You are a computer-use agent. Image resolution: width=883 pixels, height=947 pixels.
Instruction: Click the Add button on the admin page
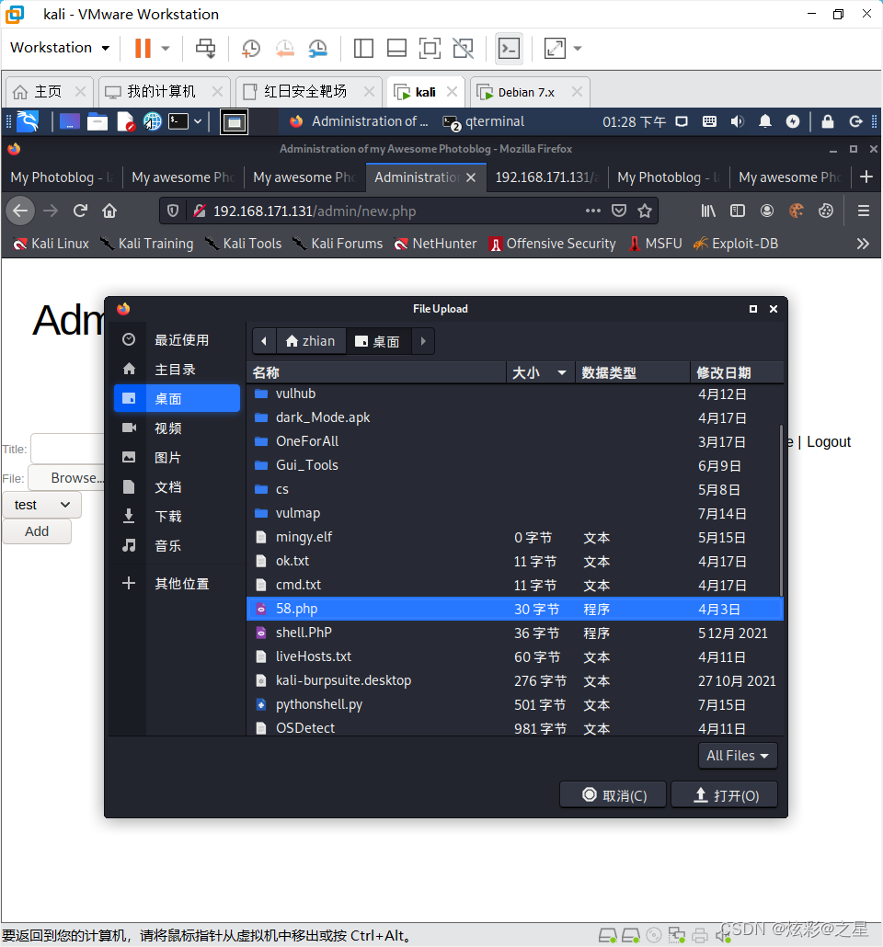[x=37, y=531]
